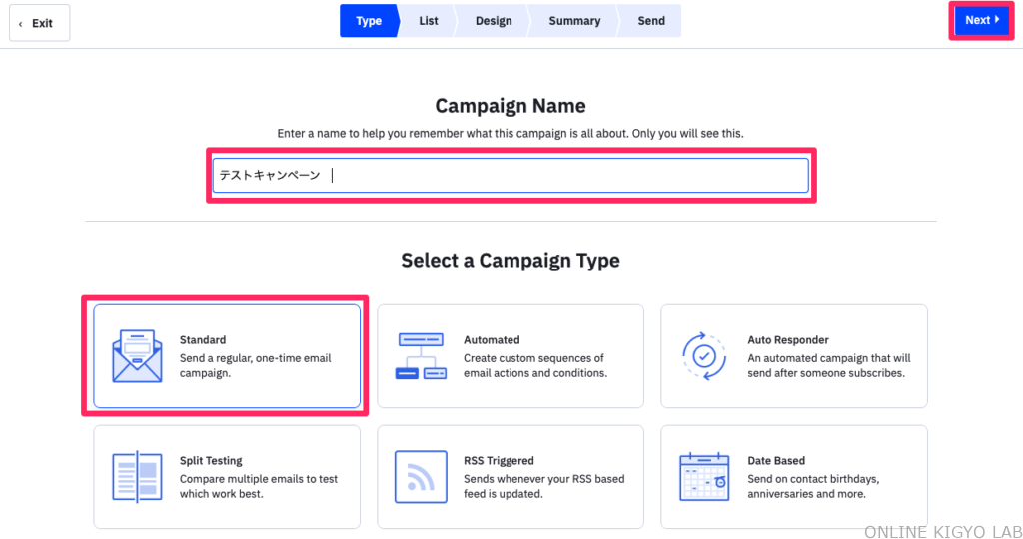The width and height of the screenshot is (1023, 539).
Task: Click the Standard campaign envelope icon
Action: click(138, 356)
